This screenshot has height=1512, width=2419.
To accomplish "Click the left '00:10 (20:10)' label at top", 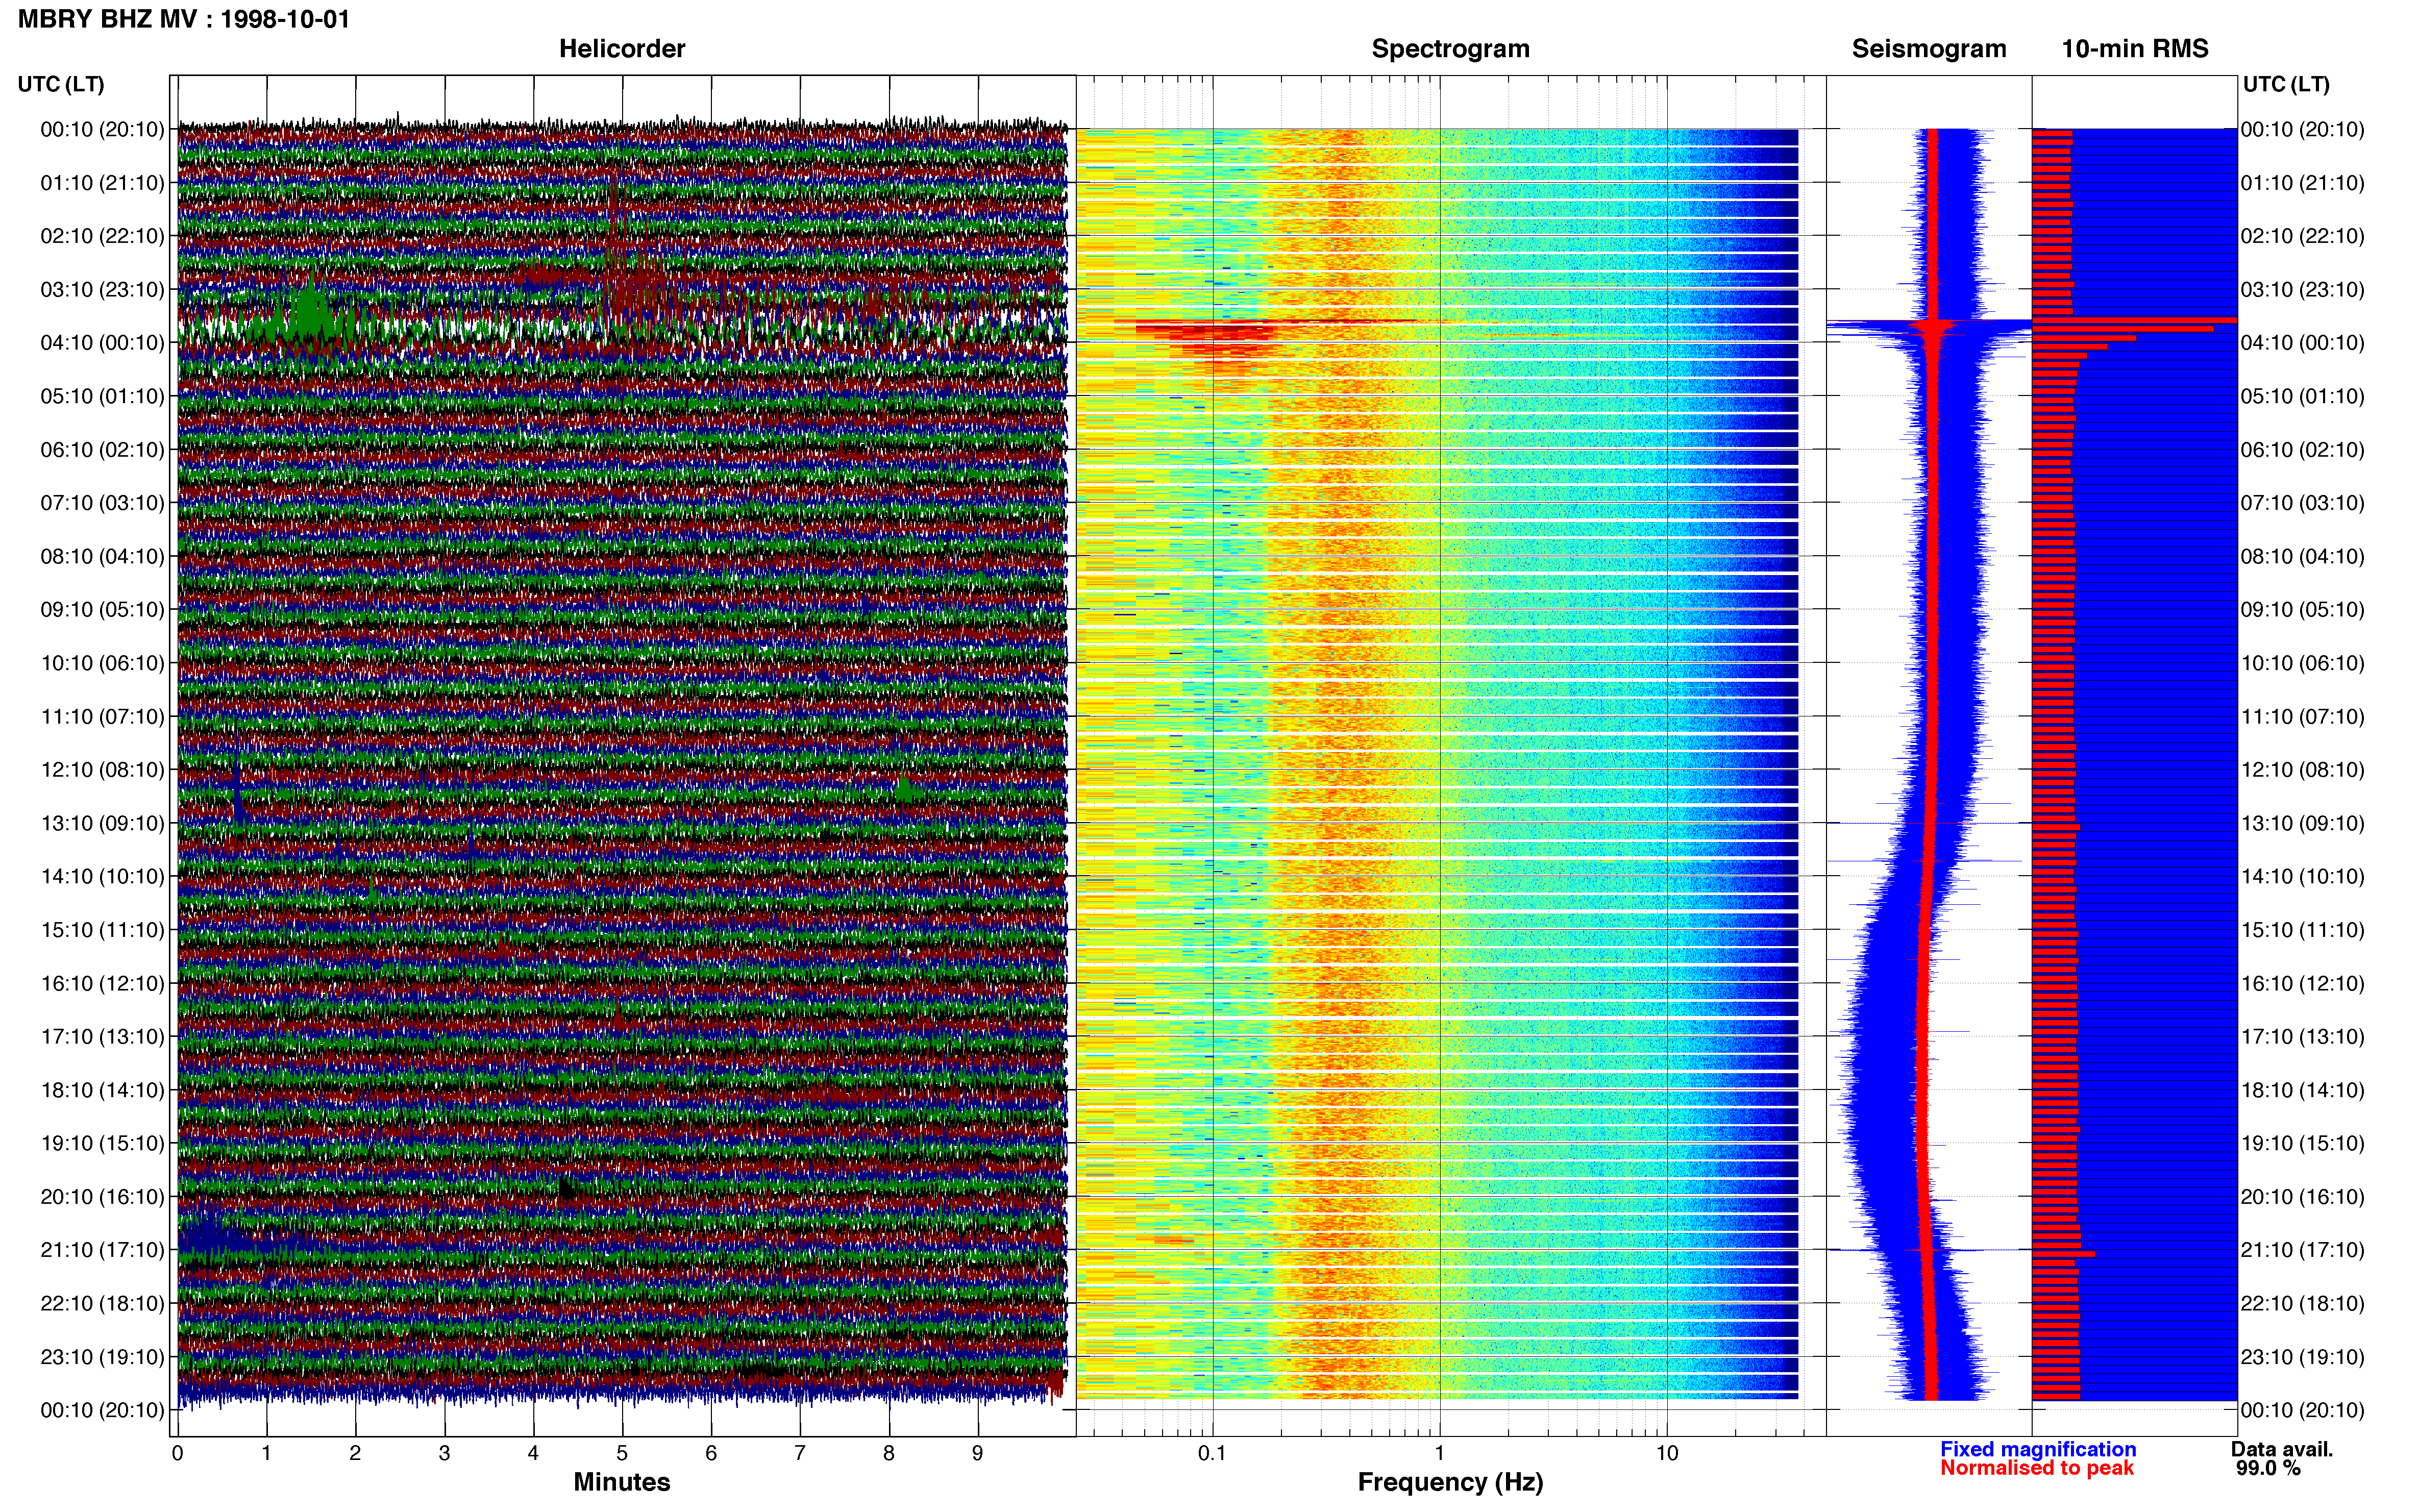I will click(x=102, y=129).
